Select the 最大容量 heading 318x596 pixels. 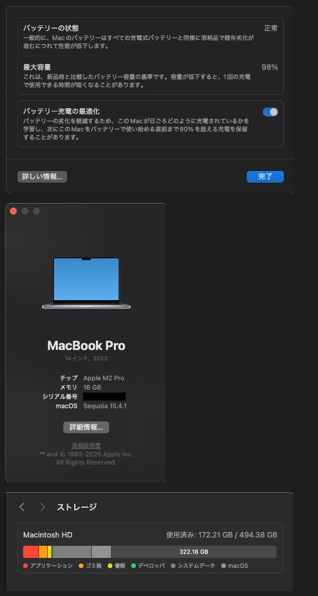click(37, 67)
